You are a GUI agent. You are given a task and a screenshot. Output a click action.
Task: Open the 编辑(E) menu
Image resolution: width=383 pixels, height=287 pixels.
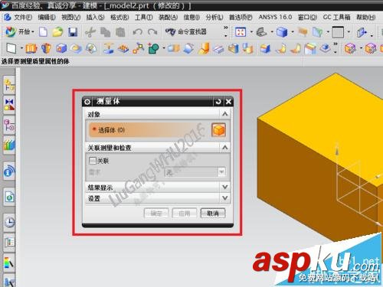(47, 17)
